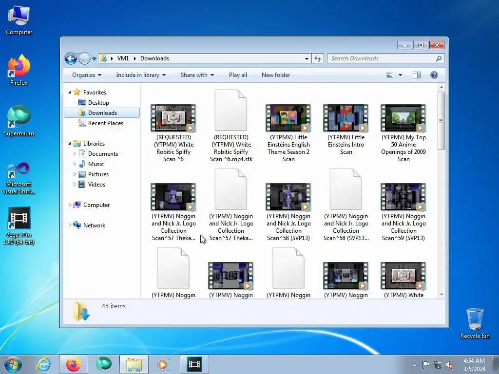Click the file list scroll-up arrow
499x374 pixels.
(441, 87)
